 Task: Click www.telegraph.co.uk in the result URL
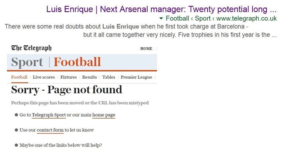pyautogui.click(x=247, y=18)
